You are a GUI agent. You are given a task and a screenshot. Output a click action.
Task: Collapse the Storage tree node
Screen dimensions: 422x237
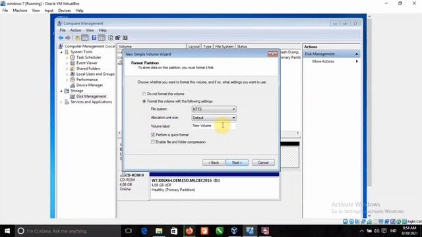pyautogui.click(x=61, y=91)
